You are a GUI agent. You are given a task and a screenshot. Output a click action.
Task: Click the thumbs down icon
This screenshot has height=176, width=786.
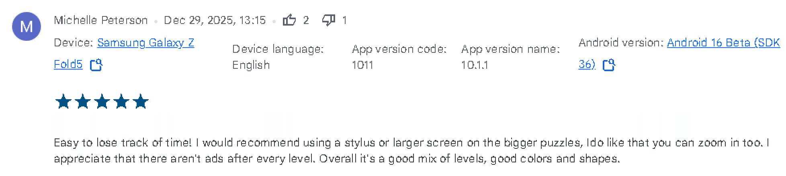point(328,20)
